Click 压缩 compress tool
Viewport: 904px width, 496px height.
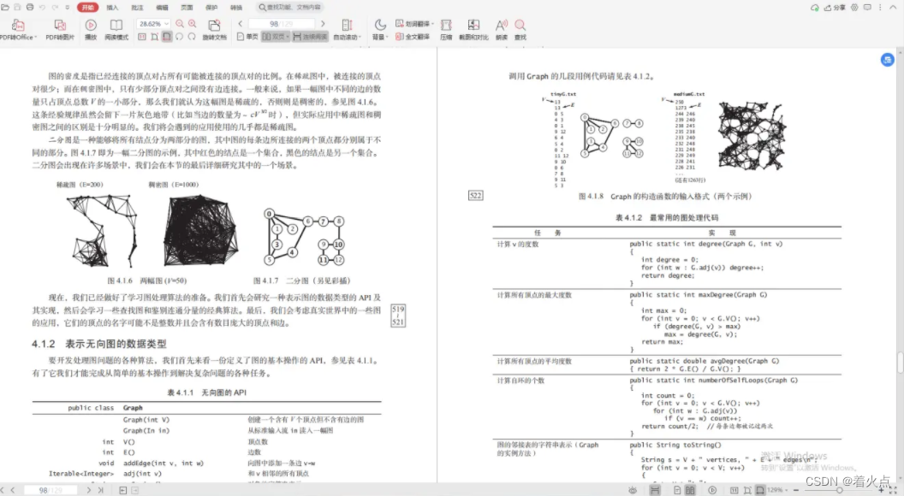(x=446, y=30)
